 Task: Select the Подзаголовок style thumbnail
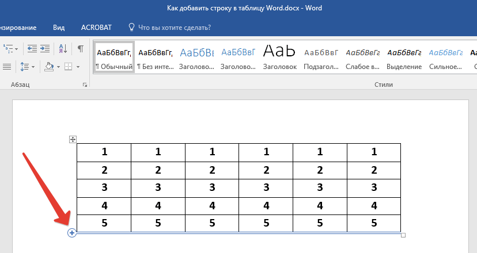[x=321, y=57]
